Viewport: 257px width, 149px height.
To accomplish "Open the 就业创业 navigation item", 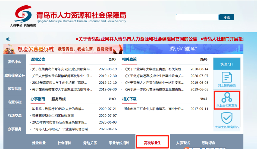I will pos(39,143).
